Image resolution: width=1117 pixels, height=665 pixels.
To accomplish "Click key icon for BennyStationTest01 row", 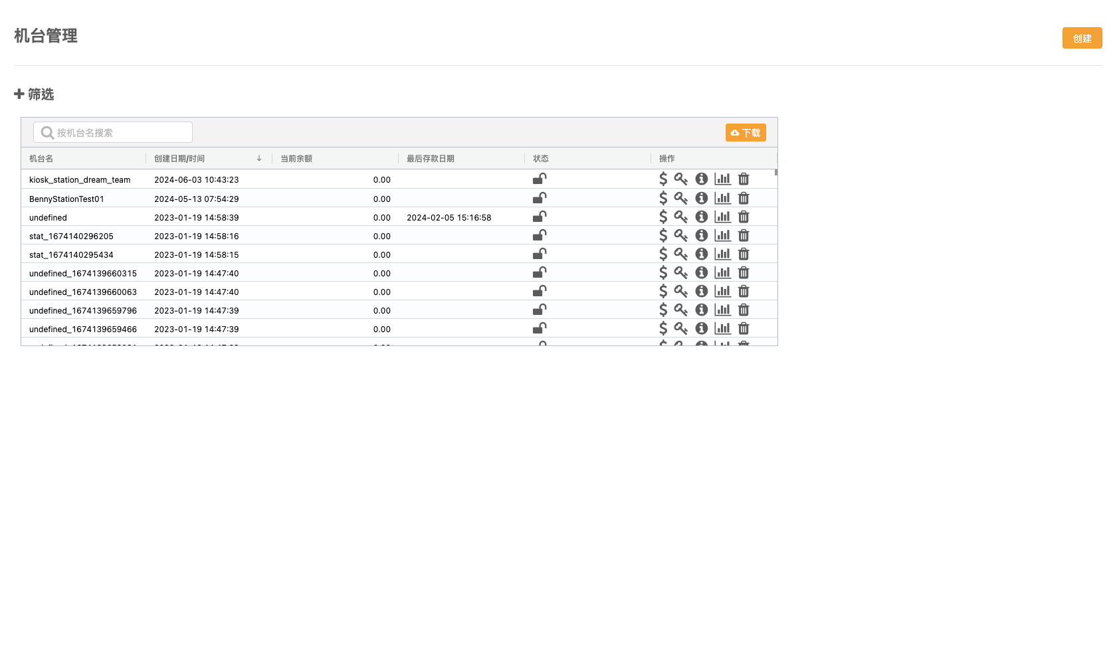I will (680, 198).
